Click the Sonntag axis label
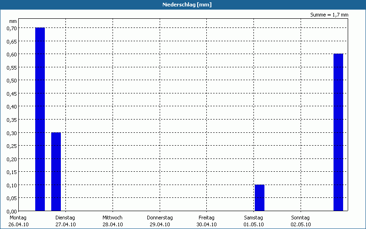The height and width of the screenshot is (229, 366). pos(301,218)
